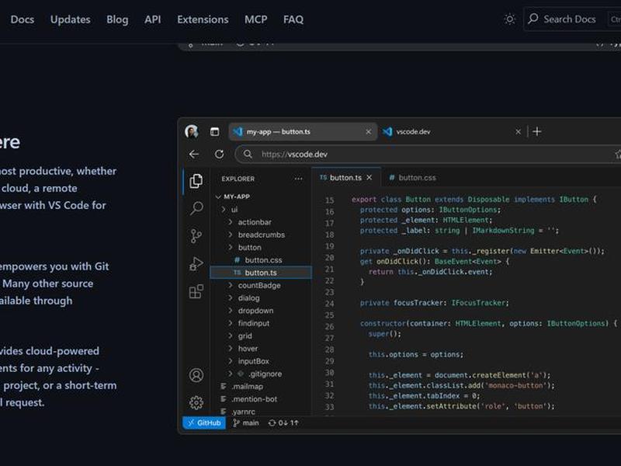Open Run and Debug view icon
The image size is (621, 466).
(196, 263)
